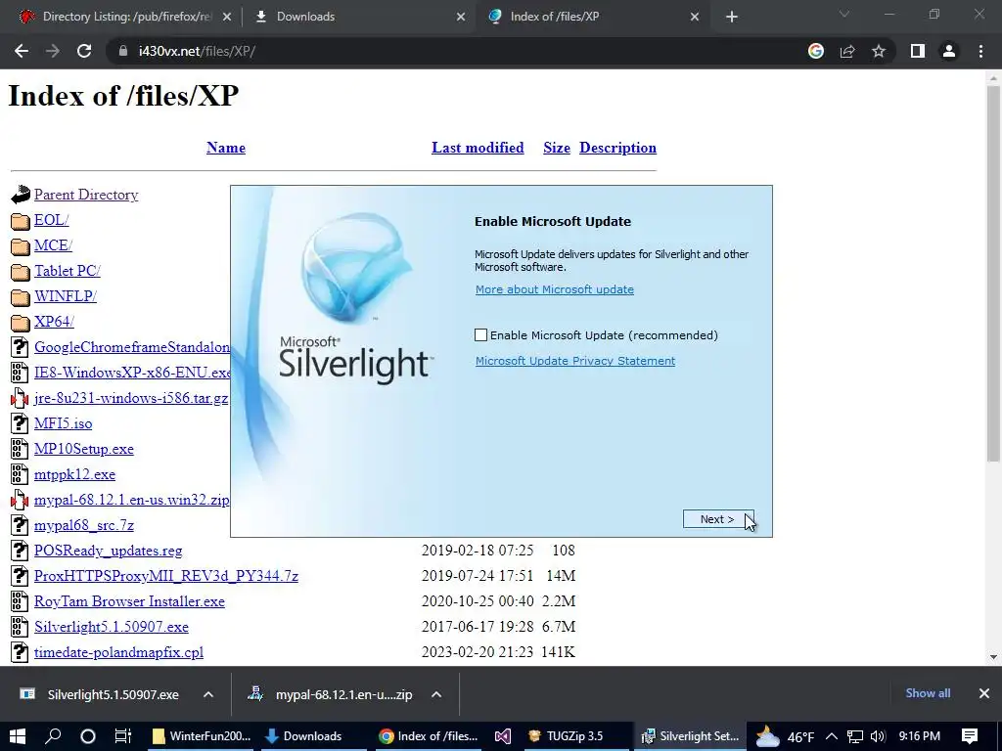Click the page vertical scrollbar
The width and height of the screenshot is (1002, 751).
993,274
